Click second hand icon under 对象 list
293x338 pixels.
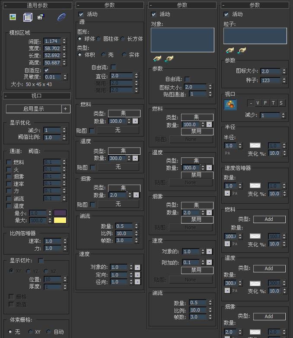[x=169, y=59]
